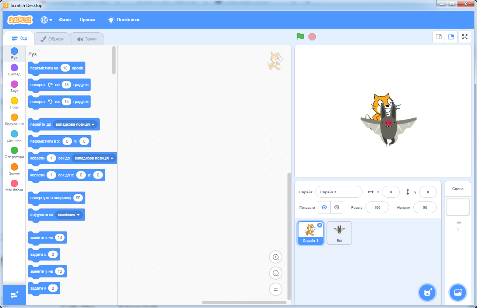The width and height of the screenshot is (477, 308).
Task: Zoom out the code workspace
Action: point(276,273)
